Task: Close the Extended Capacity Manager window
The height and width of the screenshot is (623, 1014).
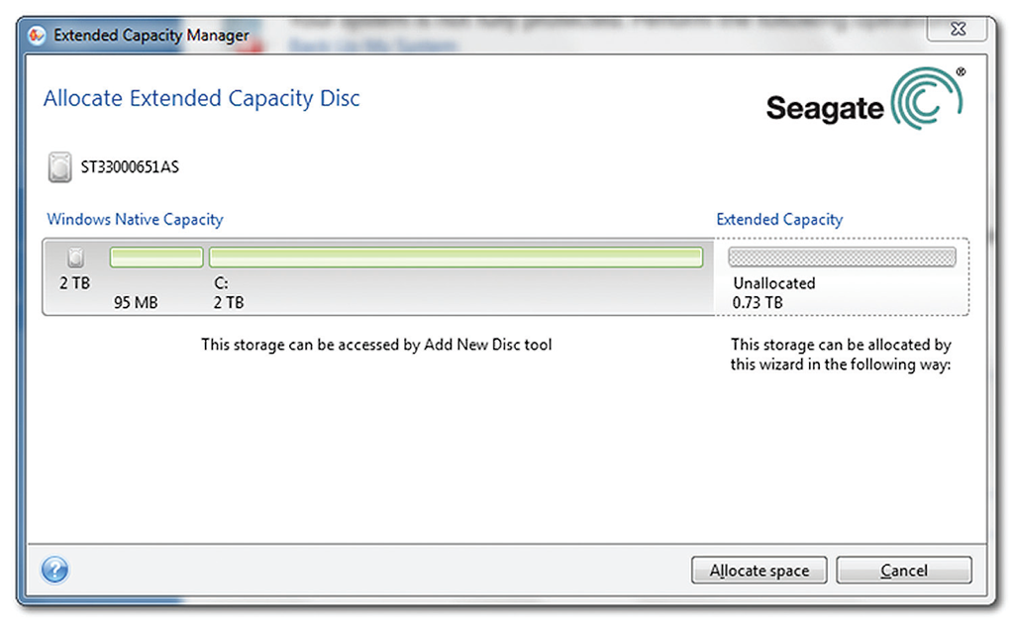Action: [958, 29]
